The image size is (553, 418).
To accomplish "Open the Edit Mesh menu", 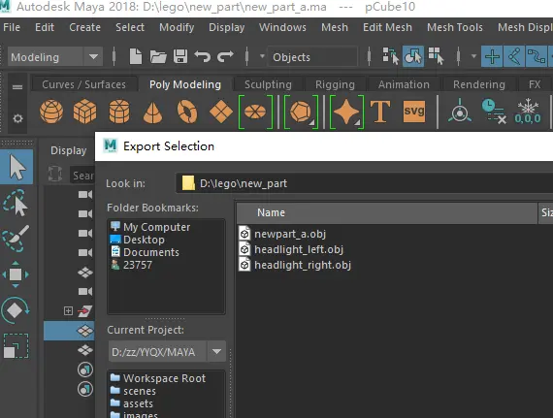I will tap(387, 27).
